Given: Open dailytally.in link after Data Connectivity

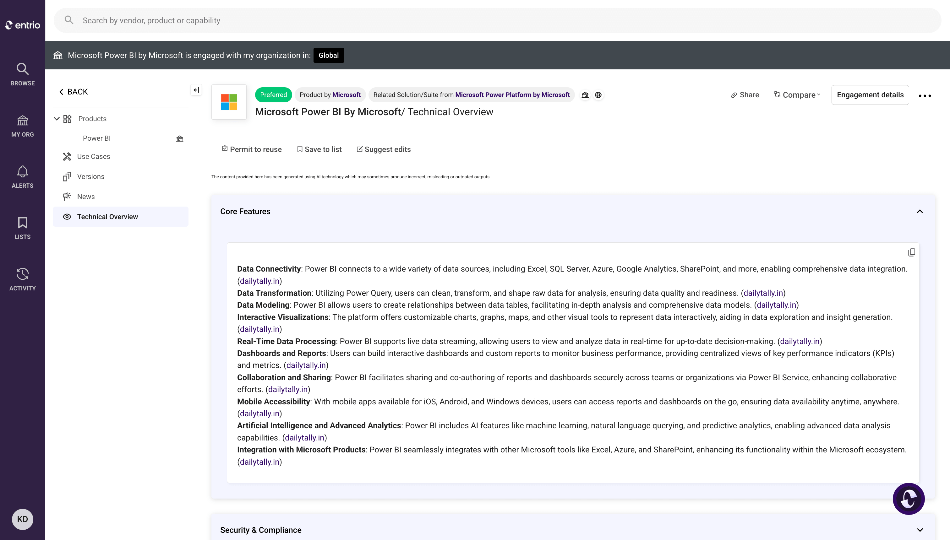Looking at the screenshot, I should pyautogui.click(x=259, y=281).
